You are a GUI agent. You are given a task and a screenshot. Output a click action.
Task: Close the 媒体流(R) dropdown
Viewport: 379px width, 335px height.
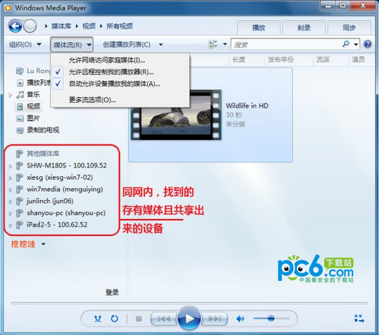[x=71, y=44]
